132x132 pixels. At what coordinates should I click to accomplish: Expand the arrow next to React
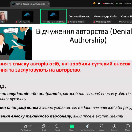point(62,126)
